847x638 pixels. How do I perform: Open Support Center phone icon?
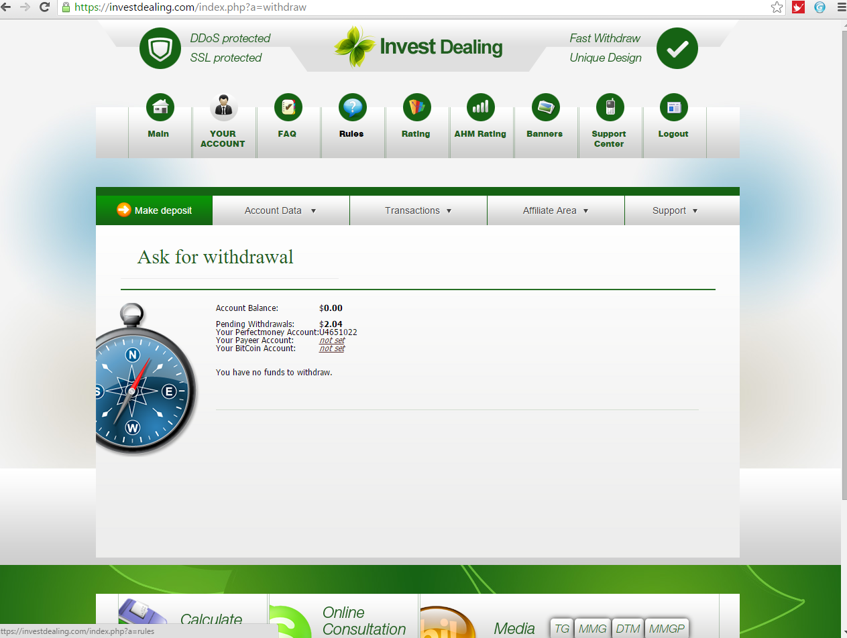point(610,107)
